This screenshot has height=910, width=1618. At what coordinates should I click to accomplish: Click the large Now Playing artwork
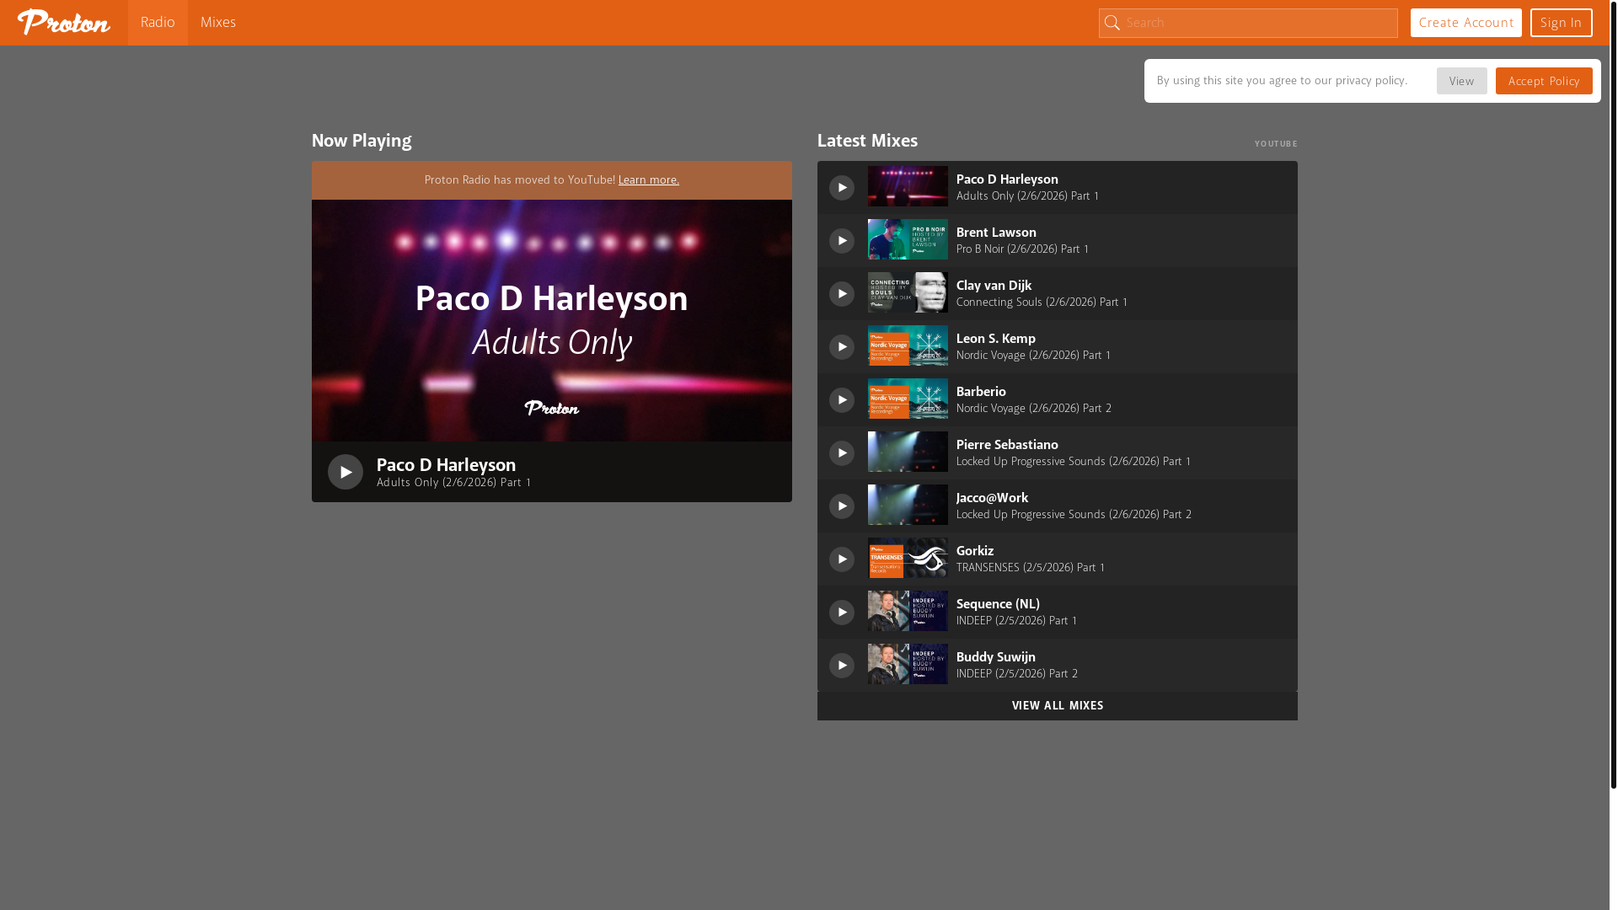pos(552,320)
